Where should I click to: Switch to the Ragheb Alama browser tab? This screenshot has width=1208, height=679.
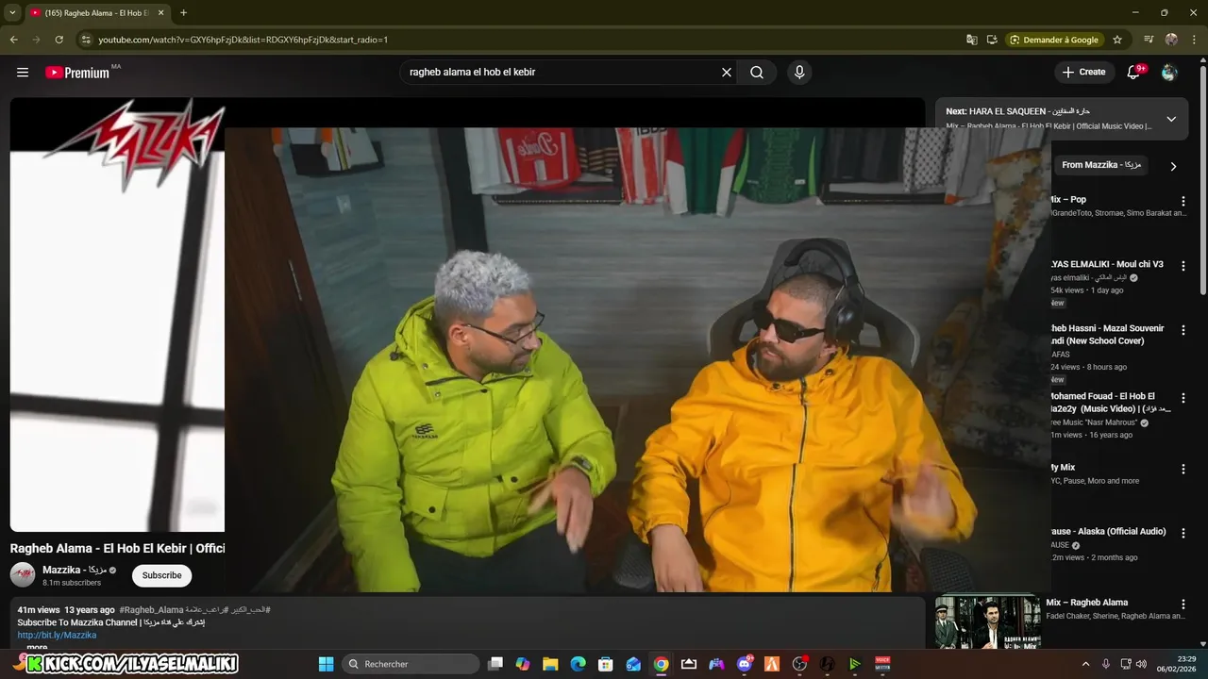tap(96, 13)
